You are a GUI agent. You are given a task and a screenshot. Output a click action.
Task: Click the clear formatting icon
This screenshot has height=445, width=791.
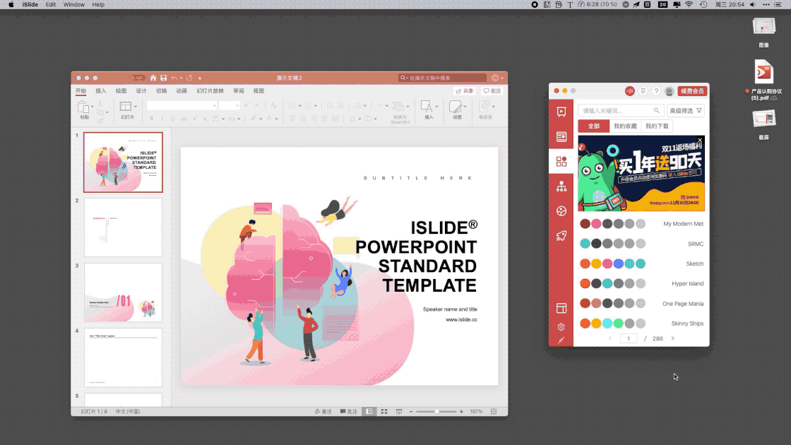click(x=273, y=105)
